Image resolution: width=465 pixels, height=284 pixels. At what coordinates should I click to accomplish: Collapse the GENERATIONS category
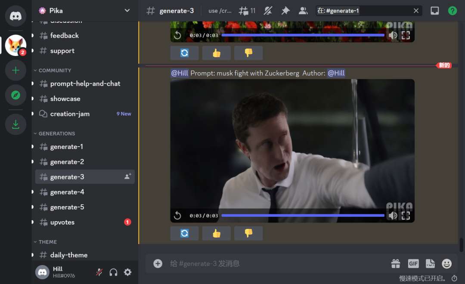click(54, 133)
